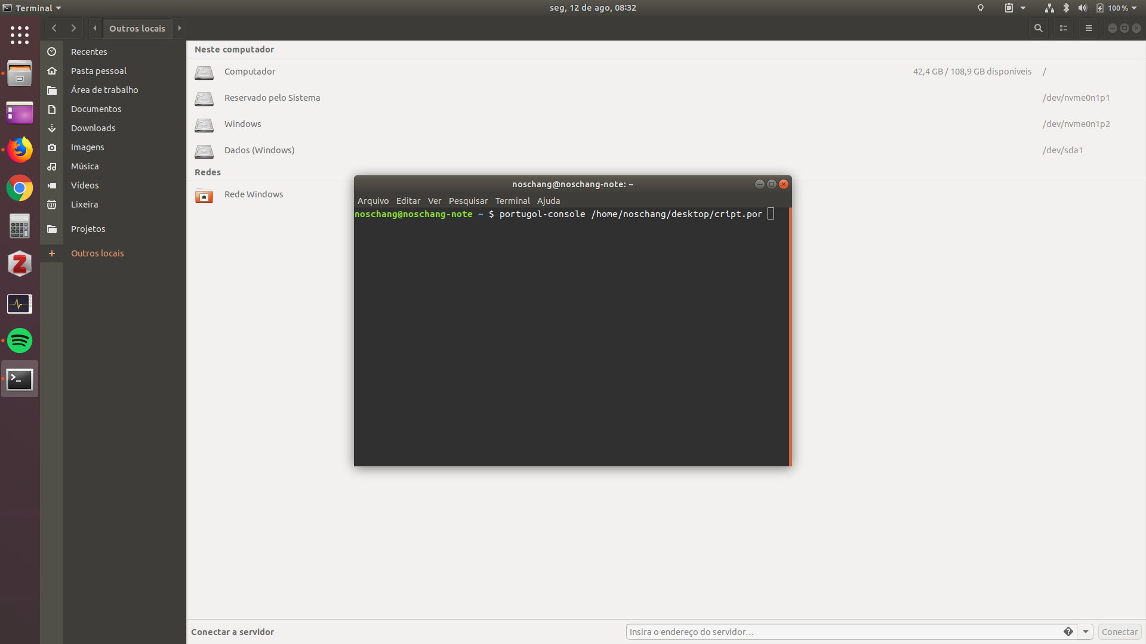The width and height of the screenshot is (1146, 644).
Task: Open the System Monitor dock icon
Action: [x=20, y=304]
